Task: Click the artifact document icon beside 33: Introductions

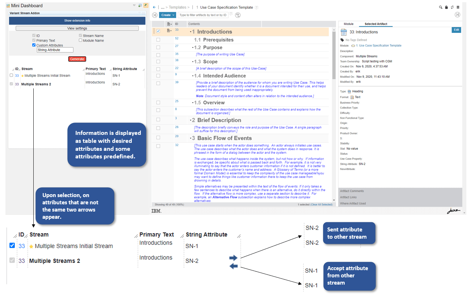Action: click(x=344, y=32)
